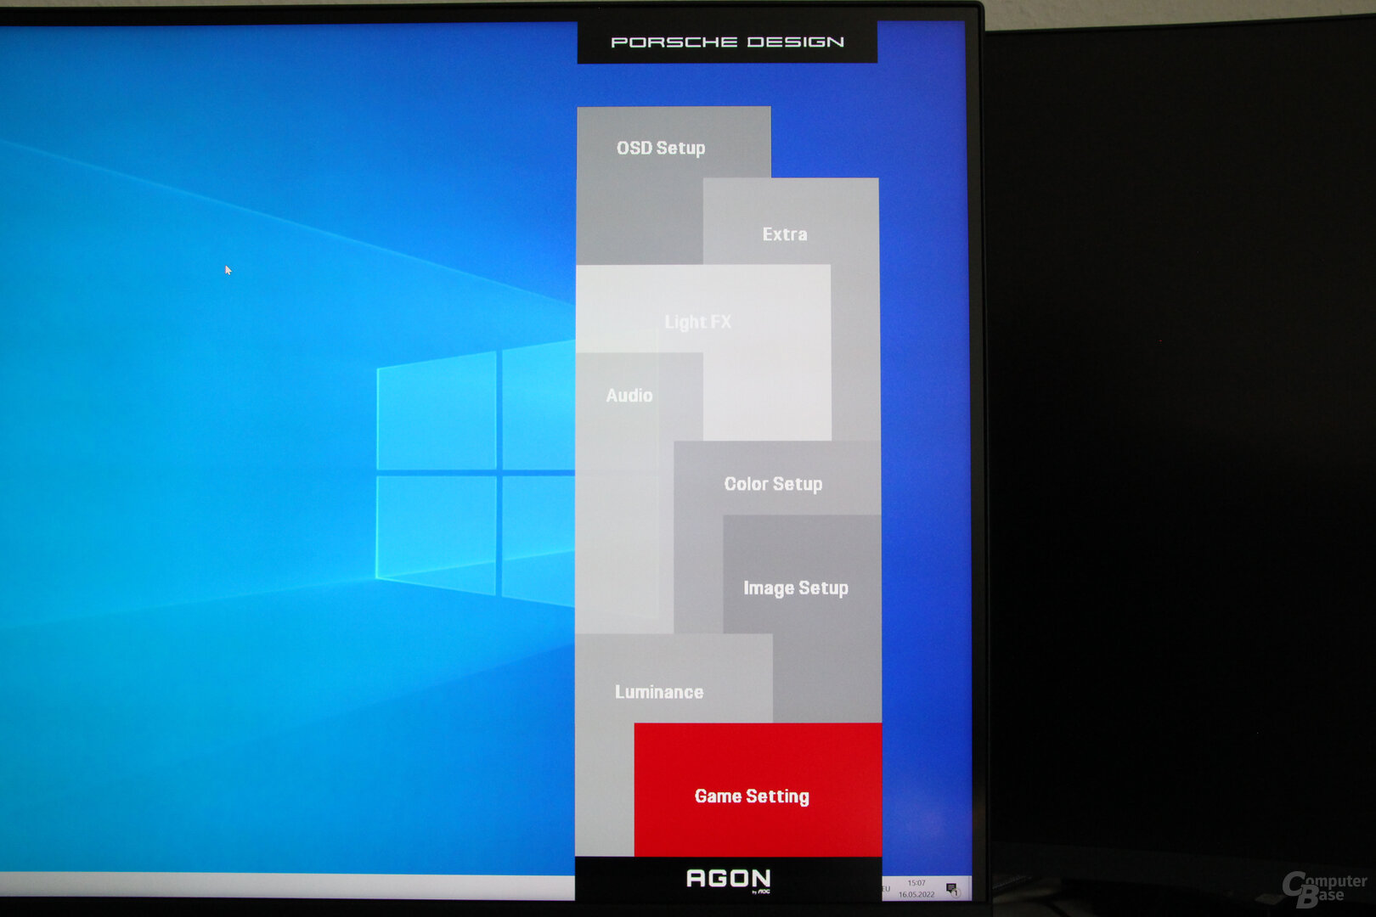Select the Audio menu tile

click(629, 396)
